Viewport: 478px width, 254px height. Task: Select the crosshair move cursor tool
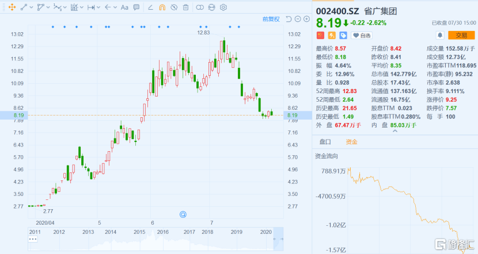[x=12, y=7]
